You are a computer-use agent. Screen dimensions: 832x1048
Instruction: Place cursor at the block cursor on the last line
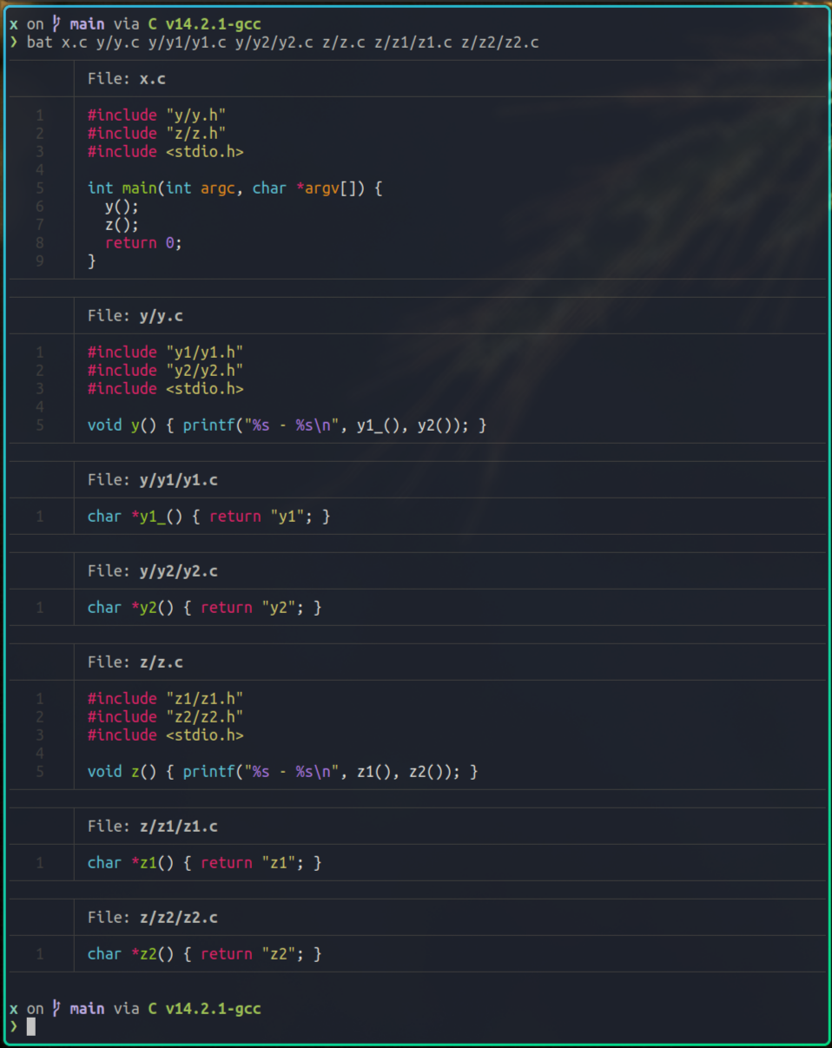tap(31, 1027)
